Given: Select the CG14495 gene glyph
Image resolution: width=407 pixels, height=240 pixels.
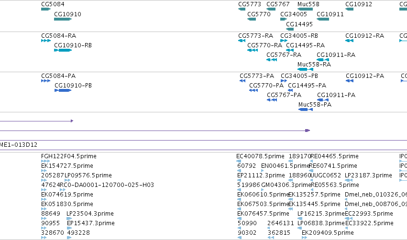Looking at the screenshot, I should [290, 29].
